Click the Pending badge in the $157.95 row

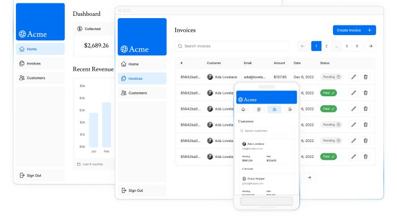pyautogui.click(x=331, y=77)
